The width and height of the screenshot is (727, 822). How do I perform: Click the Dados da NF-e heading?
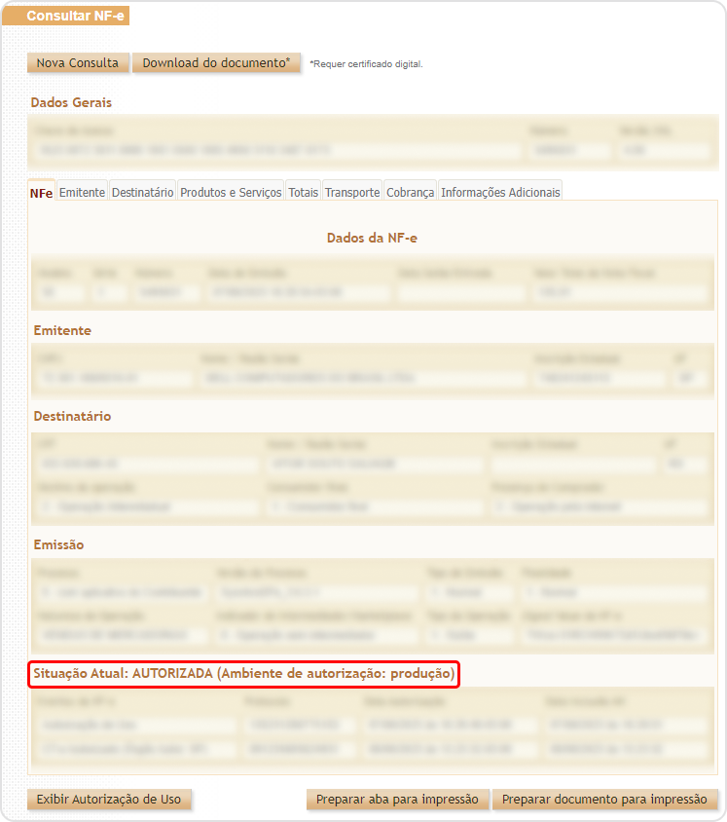point(372,238)
